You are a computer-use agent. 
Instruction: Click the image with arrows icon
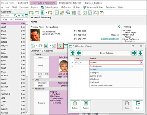(96, 13)
